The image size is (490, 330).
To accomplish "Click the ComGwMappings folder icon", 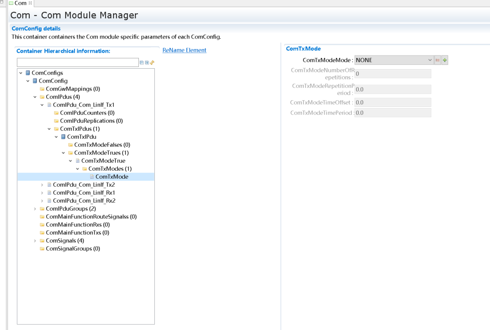I will pos(42,89).
